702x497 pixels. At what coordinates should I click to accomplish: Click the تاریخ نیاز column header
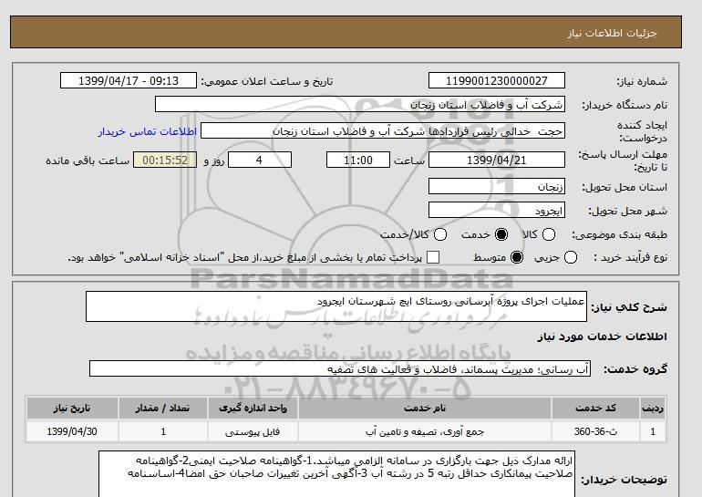[x=72, y=408]
